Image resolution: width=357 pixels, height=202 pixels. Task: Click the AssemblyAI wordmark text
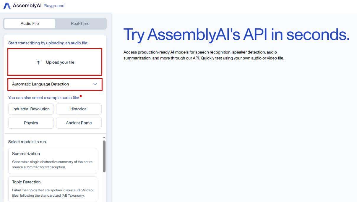[x=27, y=6]
